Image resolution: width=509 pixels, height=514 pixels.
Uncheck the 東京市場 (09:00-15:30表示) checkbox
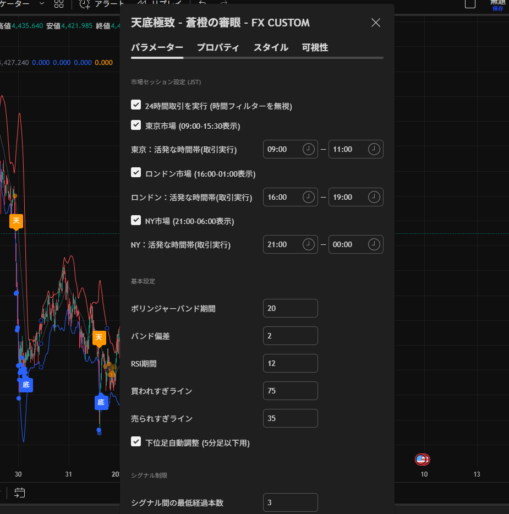[x=136, y=125]
